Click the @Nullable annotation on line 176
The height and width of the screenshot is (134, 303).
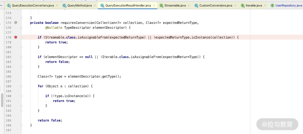click(54, 28)
